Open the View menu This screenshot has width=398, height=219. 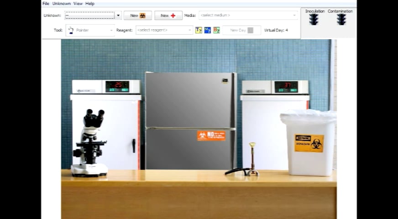click(x=78, y=4)
